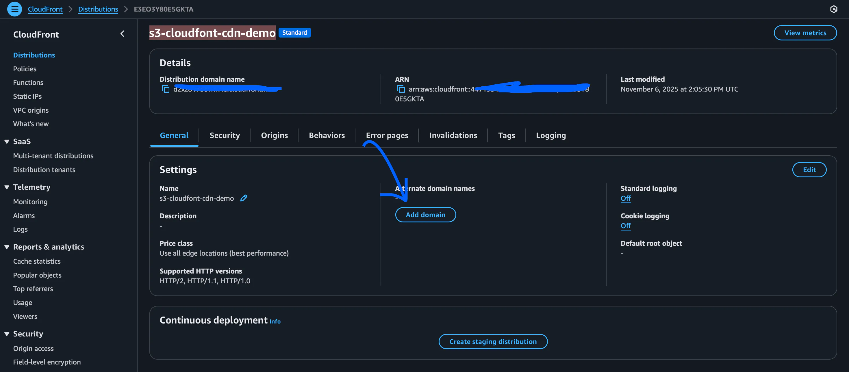Open View metrics
This screenshot has width=849, height=372.
(805, 33)
